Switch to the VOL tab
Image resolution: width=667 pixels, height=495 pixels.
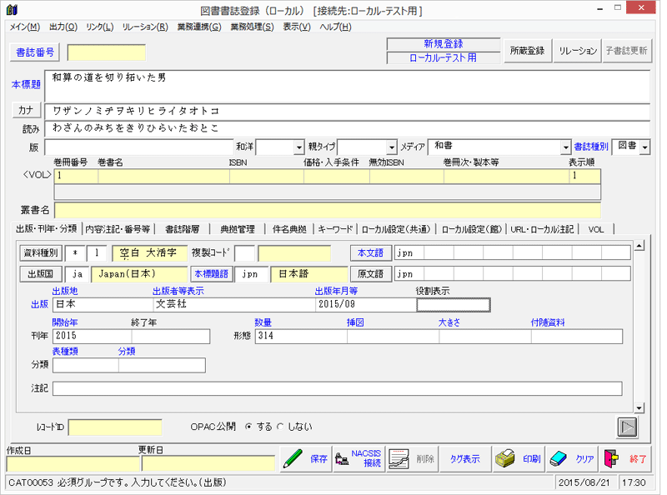596,230
